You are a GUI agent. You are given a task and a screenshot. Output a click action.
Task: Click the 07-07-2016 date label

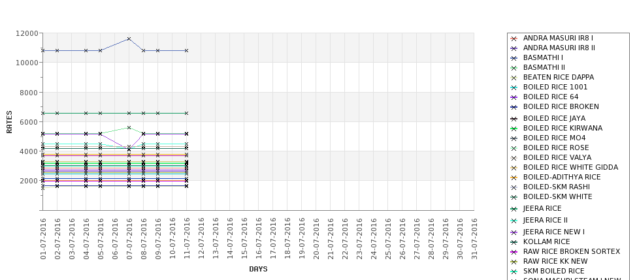pos(129,239)
